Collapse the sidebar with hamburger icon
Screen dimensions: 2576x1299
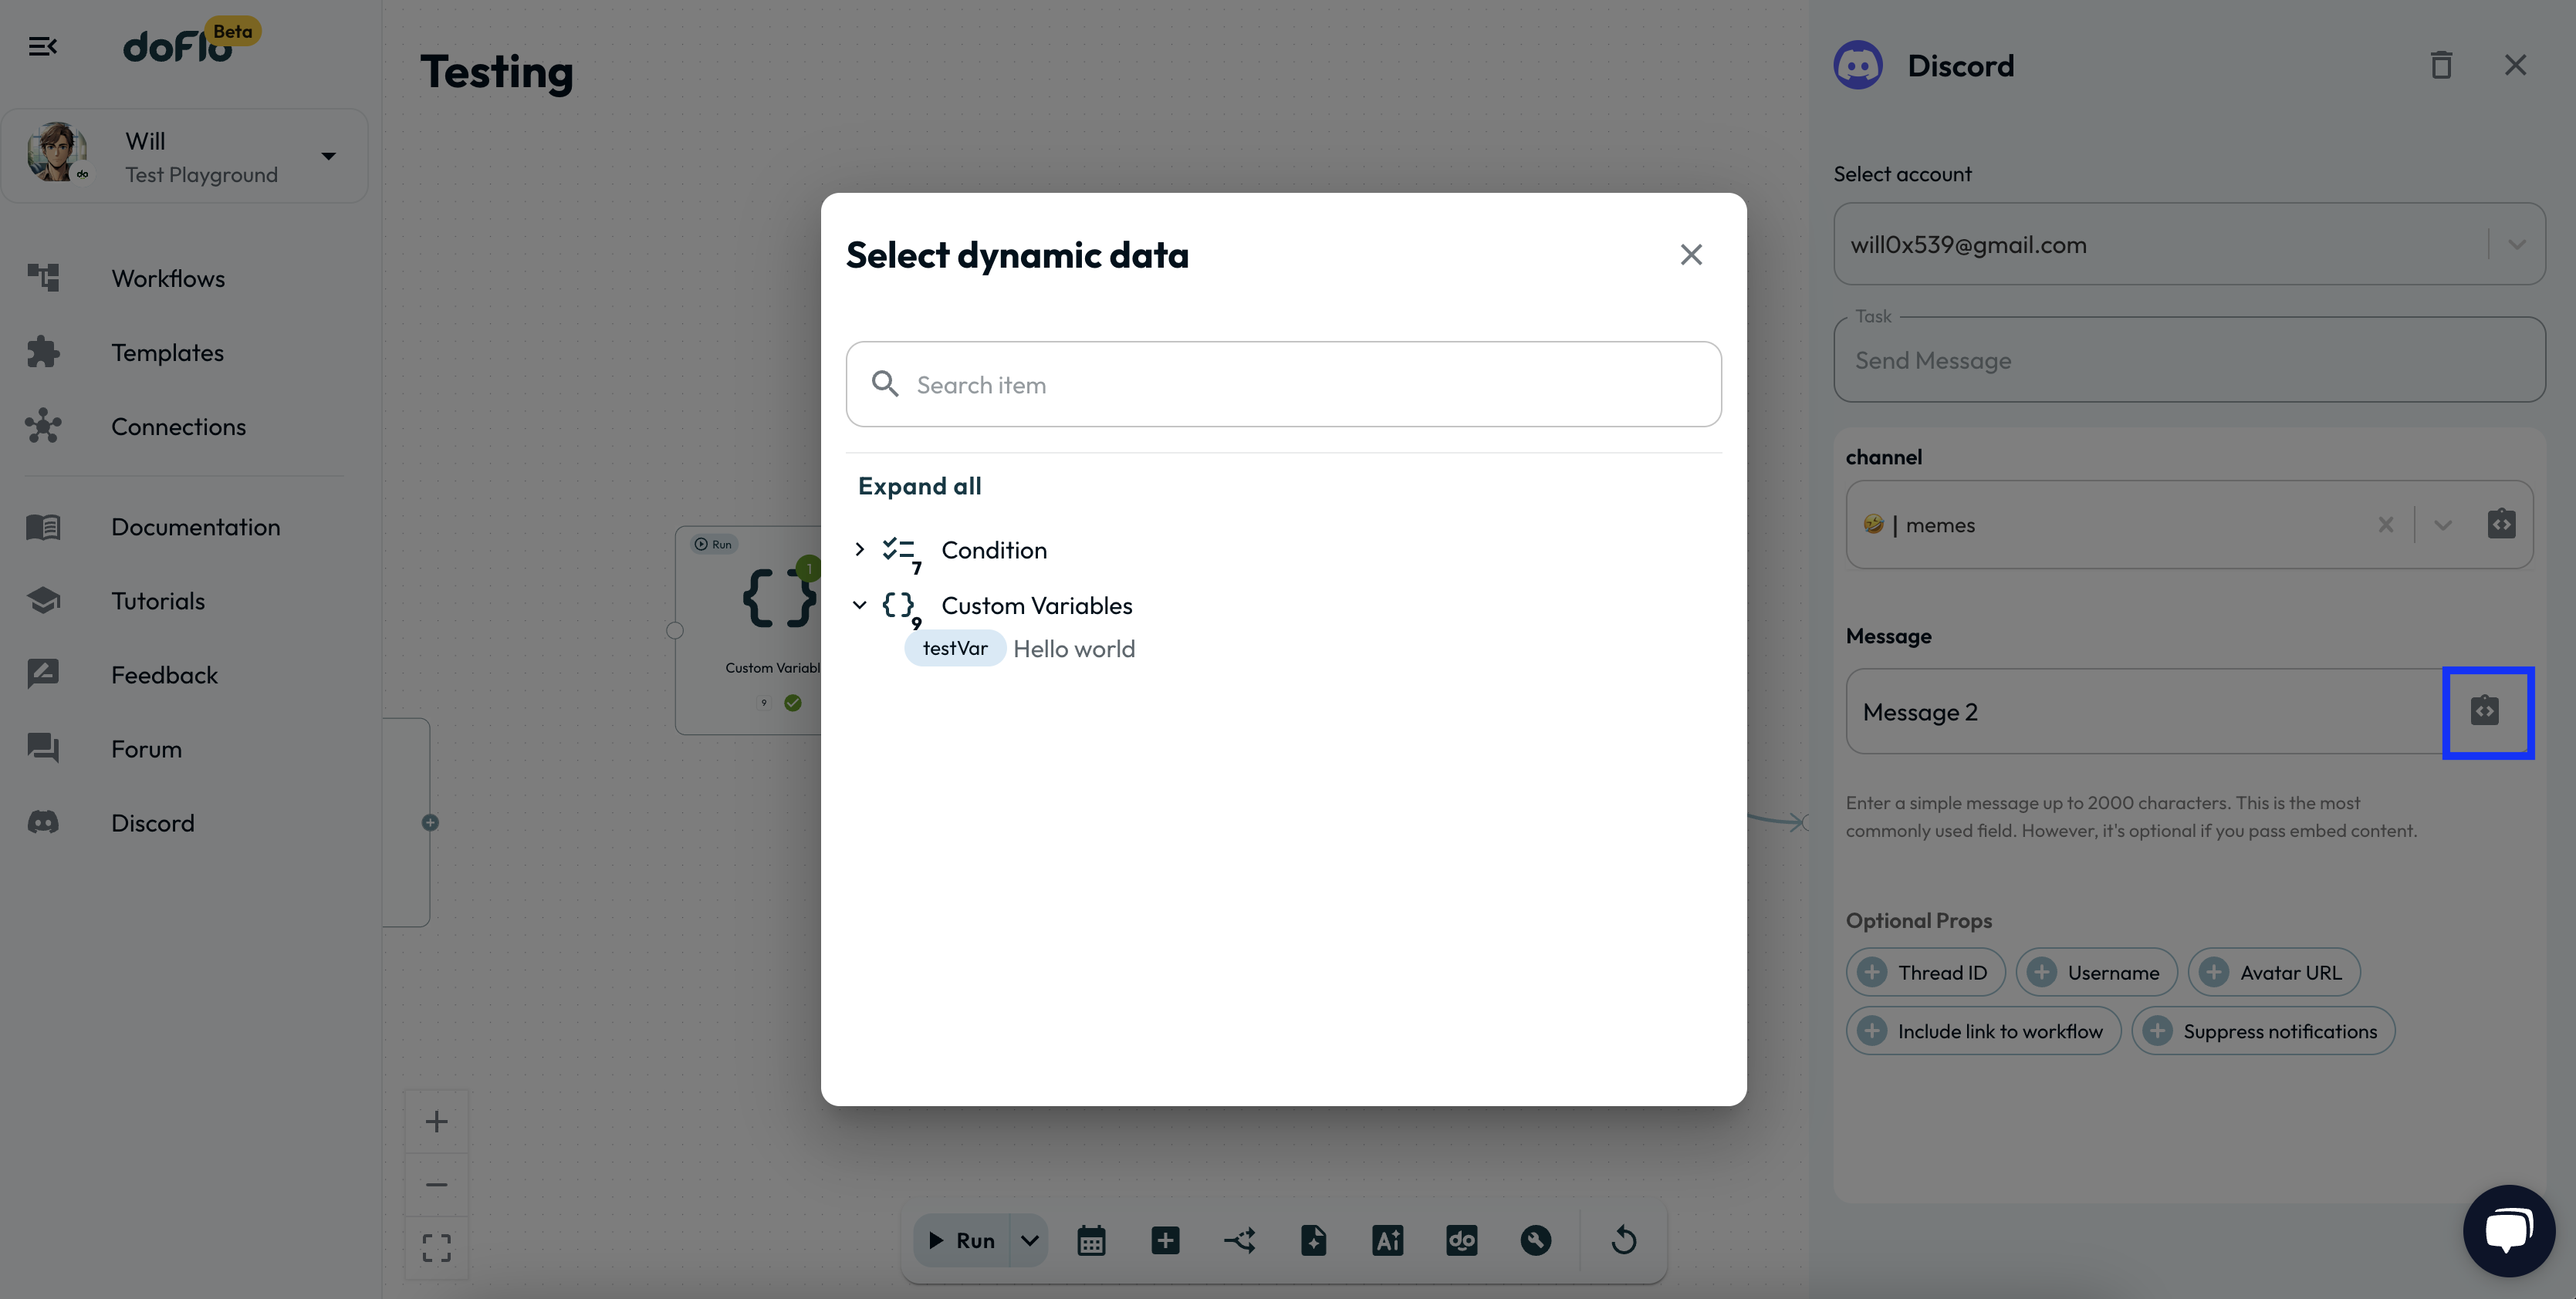coord(42,47)
